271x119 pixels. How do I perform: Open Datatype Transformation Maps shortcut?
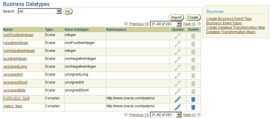(231, 32)
